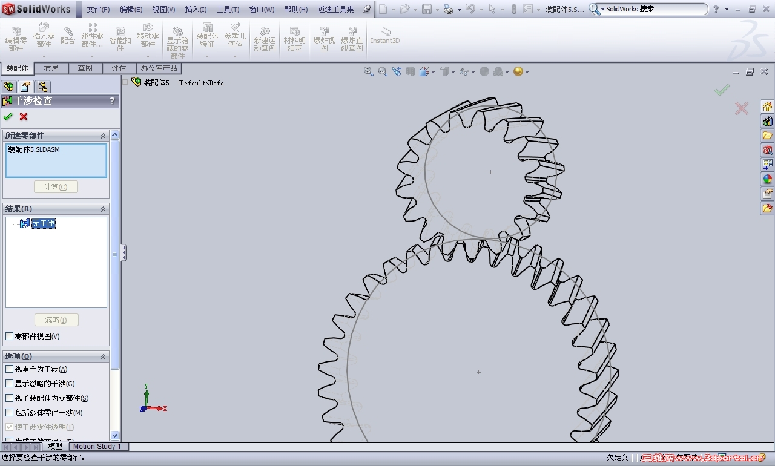Click the 忽略(I) button
The width and height of the screenshot is (775, 466).
click(56, 320)
